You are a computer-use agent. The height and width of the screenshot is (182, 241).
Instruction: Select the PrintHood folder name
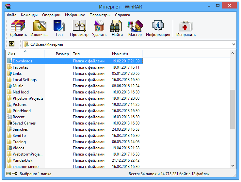(x=22, y=111)
